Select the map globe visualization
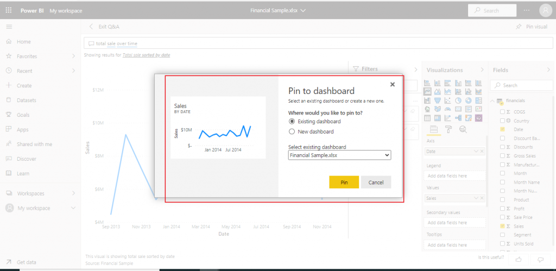556x271 pixels. (427, 109)
